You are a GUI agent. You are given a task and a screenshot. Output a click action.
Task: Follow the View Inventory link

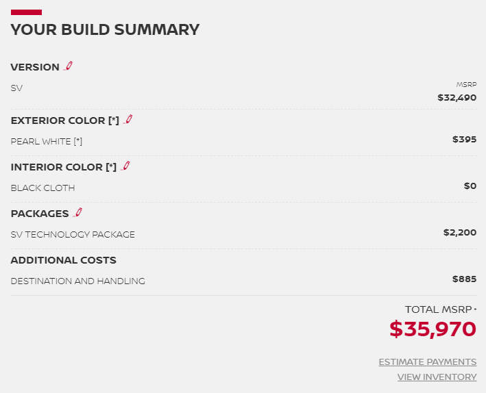(x=437, y=377)
